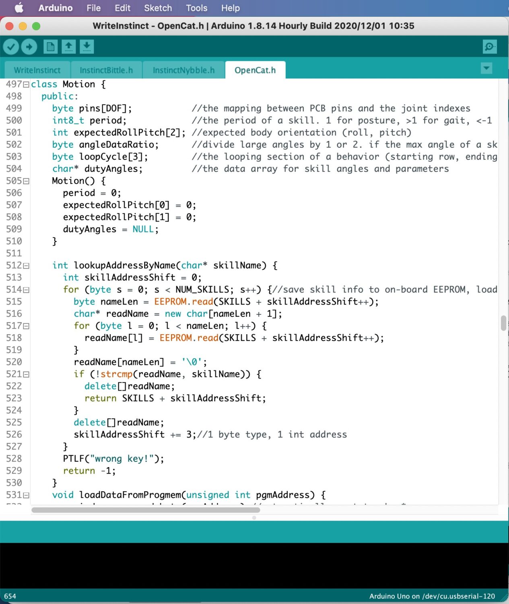509x604 pixels.
Task: Click the Verify sketch checkmark button
Action: [x=11, y=47]
